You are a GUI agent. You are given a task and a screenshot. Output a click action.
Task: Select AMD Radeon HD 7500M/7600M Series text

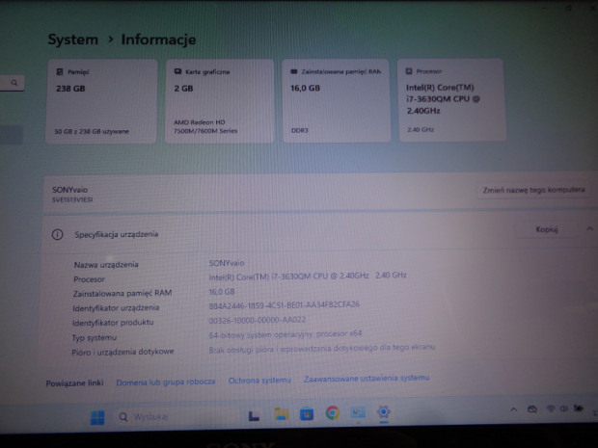coord(205,126)
